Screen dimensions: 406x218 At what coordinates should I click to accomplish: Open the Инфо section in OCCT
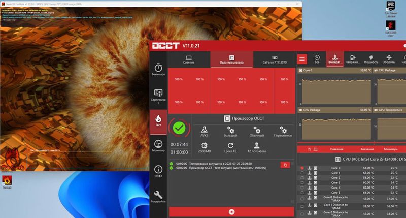coord(158,171)
